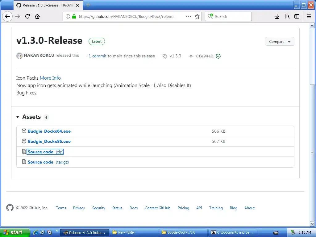Bookmark this page with the star

pyautogui.click(x=197, y=16)
